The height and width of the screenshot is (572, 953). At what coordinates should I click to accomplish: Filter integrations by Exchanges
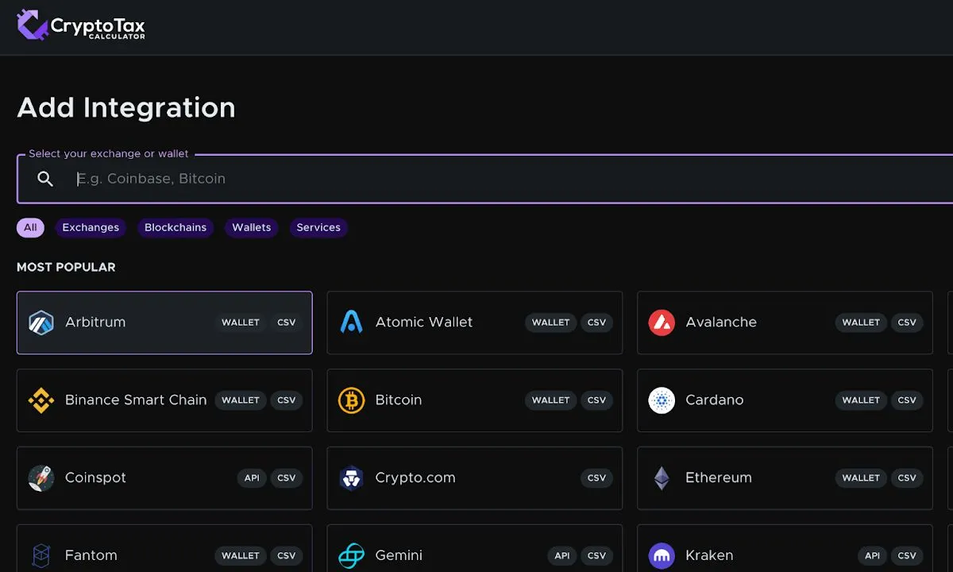[x=91, y=228]
